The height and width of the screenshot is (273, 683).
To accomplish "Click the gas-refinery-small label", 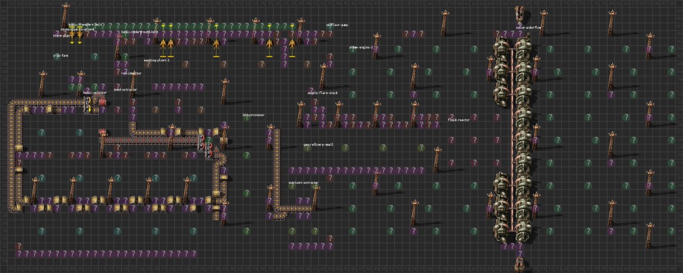I will click(x=318, y=144).
